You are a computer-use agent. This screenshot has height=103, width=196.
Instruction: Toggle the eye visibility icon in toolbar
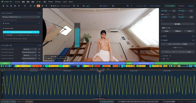[74, 6]
